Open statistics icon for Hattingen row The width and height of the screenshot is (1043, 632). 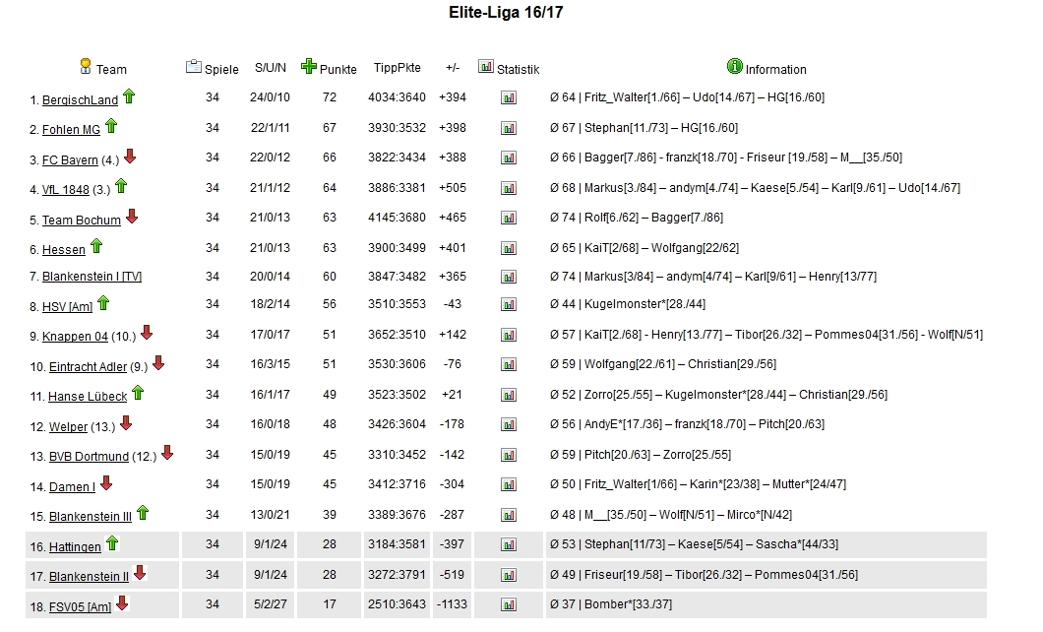point(509,544)
